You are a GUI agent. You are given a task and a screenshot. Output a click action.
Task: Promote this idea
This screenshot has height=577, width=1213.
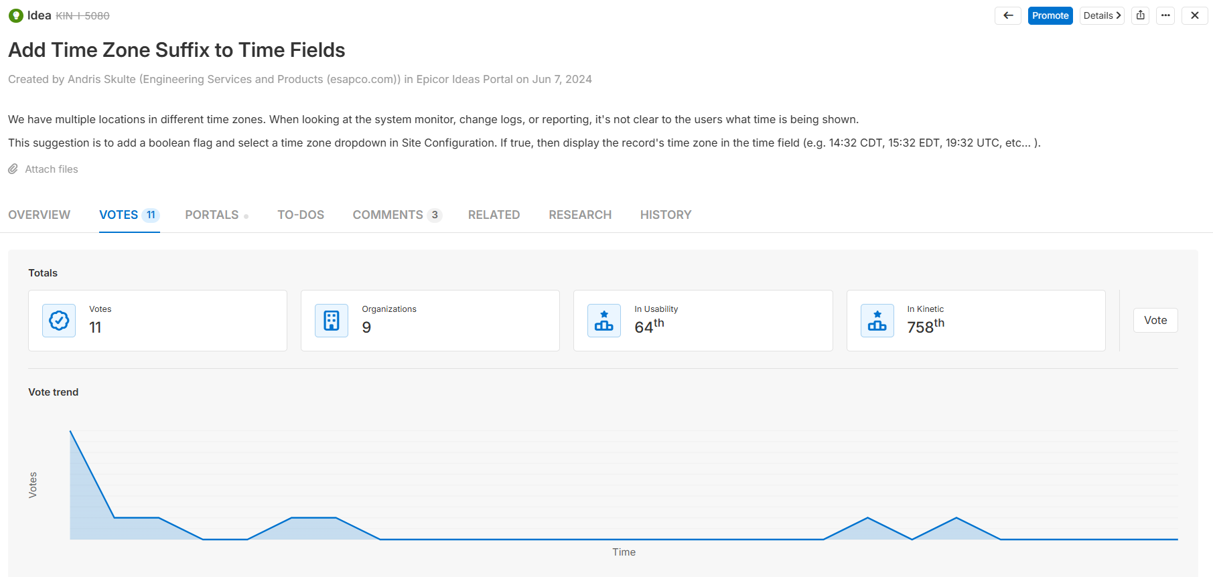(x=1050, y=15)
